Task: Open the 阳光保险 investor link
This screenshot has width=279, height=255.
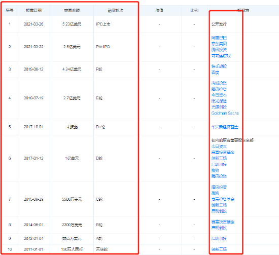Action: [219, 101]
